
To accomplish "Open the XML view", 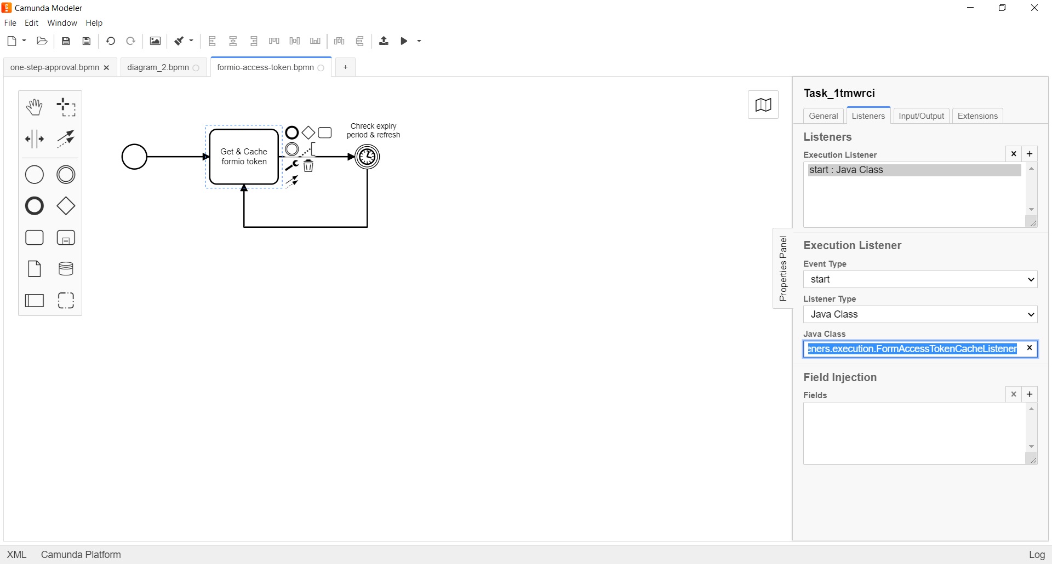I will coord(17,555).
